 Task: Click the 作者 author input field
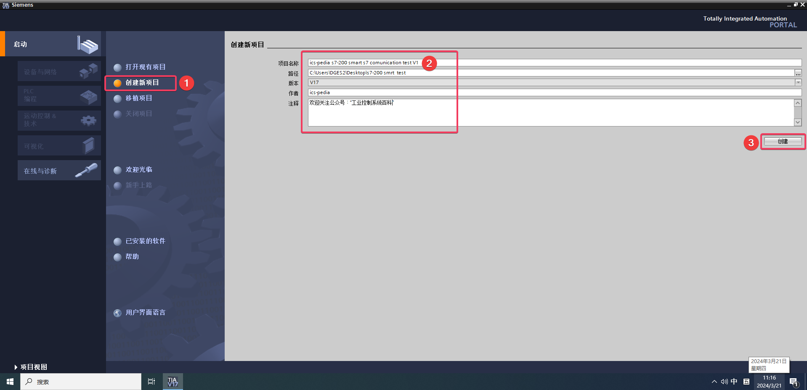pyautogui.click(x=555, y=92)
